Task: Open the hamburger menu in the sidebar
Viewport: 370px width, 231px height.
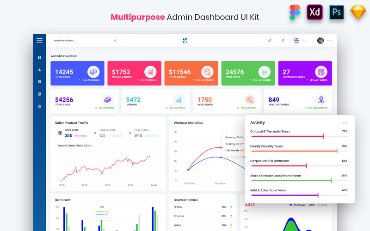Action: tap(39, 41)
